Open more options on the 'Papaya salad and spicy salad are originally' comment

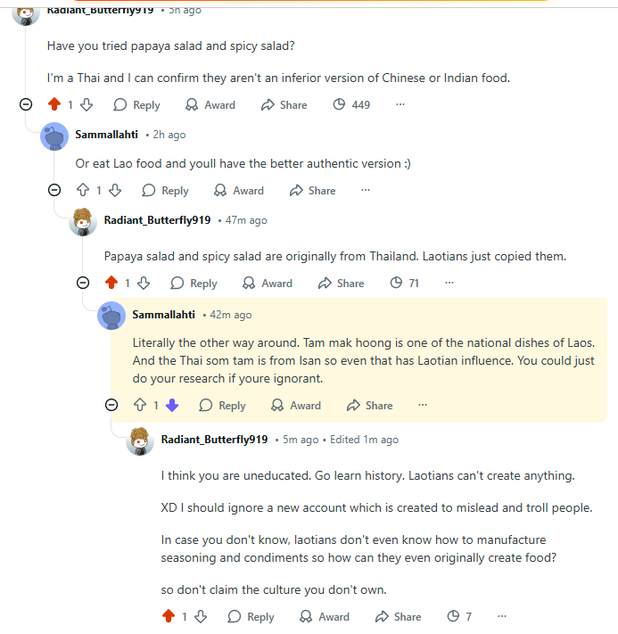449,284
